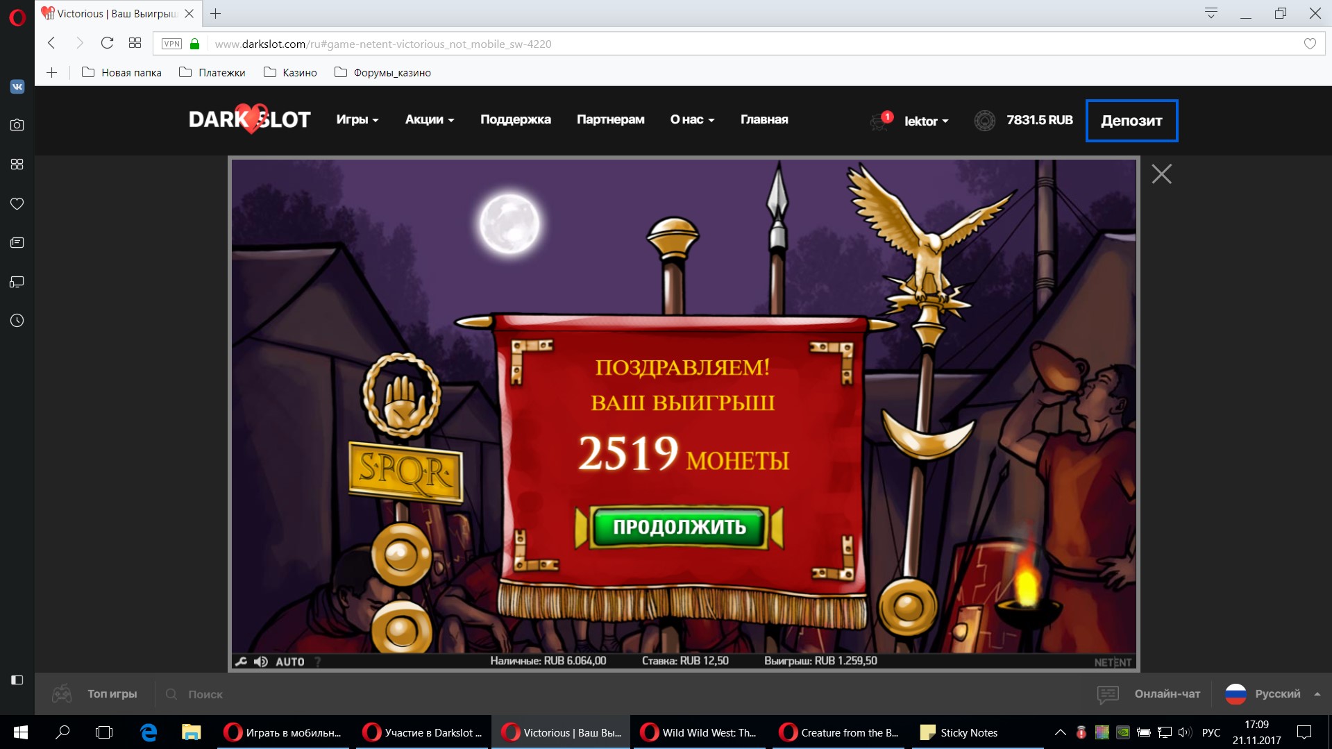Click the green ПРОДОЛЖИТЬ button

pyautogui.click(x=680, y=527)
